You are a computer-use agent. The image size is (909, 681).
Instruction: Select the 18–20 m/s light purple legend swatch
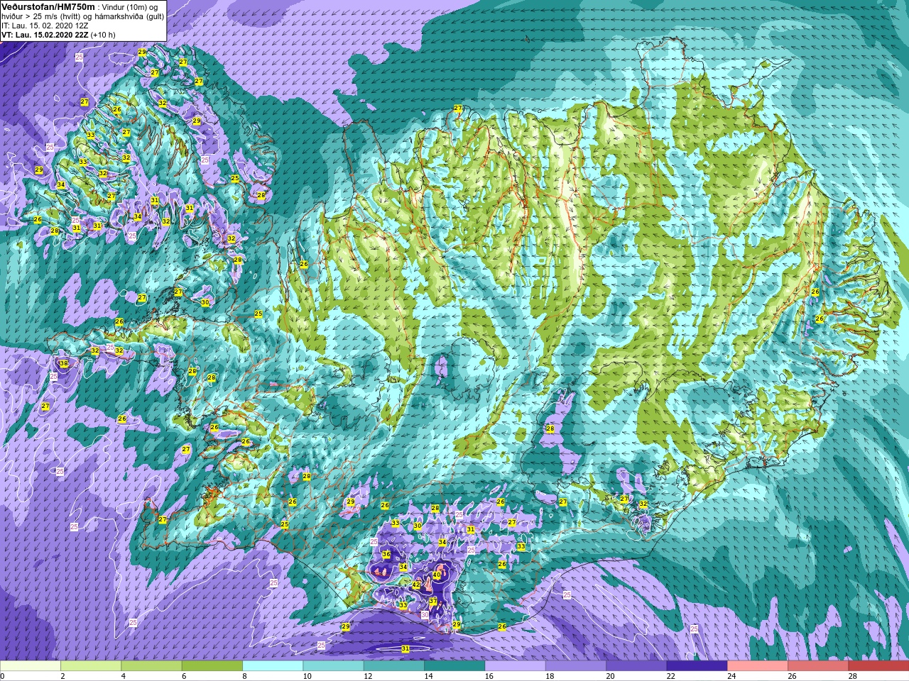tap(576, 666)
